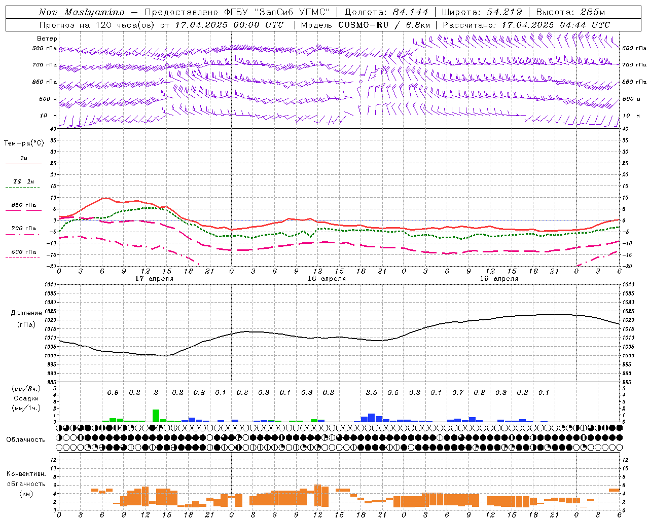Select the Давление pressure panel label
The image size is (649, 519).
26,313
